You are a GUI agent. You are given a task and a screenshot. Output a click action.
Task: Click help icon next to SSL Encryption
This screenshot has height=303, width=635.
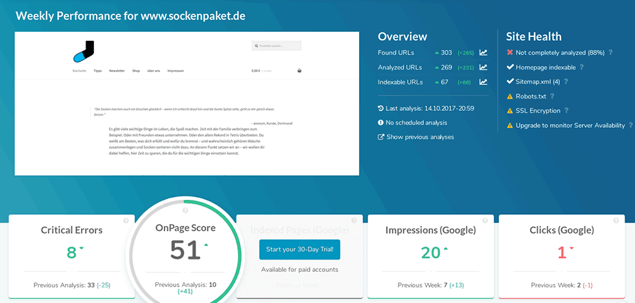(566, 111)
